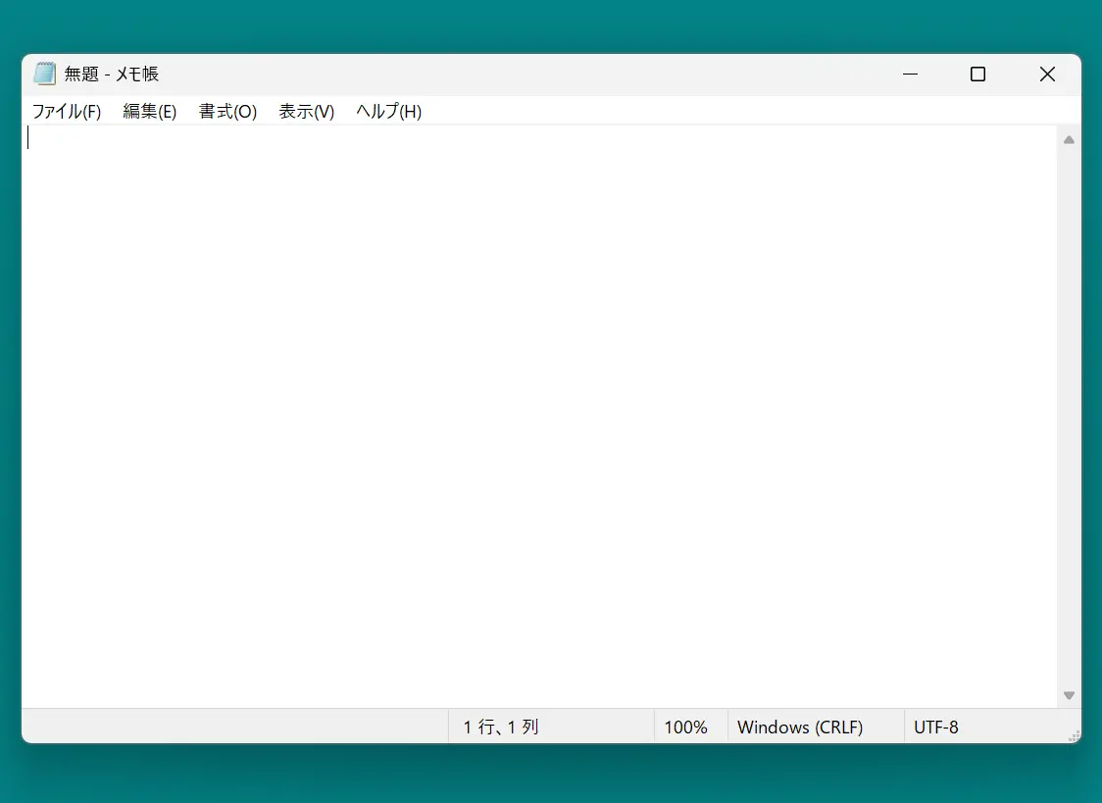
Task: Open the ヘルプ(H) menu
Action: (388, 111)
